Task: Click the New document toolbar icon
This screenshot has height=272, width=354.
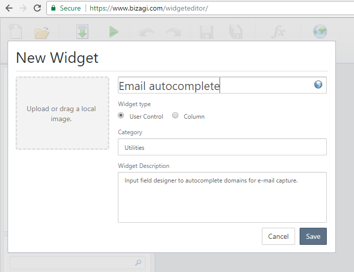Action: (x=15, y=32)
